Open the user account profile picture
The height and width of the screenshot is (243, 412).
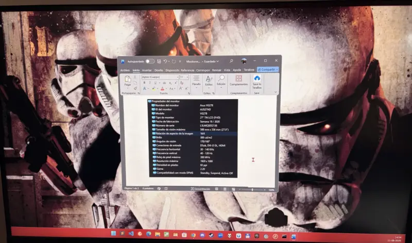(x=244, y=61)
